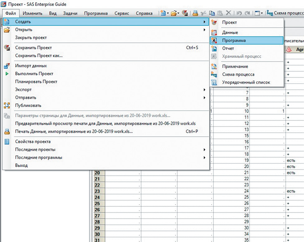Select Свойства проекта menu entry

coord(33,142)
